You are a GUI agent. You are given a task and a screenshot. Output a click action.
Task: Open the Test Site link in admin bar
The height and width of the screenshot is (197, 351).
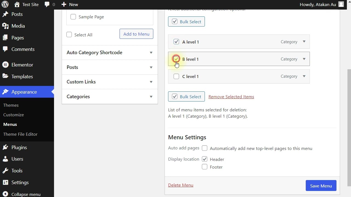(30, 4)
